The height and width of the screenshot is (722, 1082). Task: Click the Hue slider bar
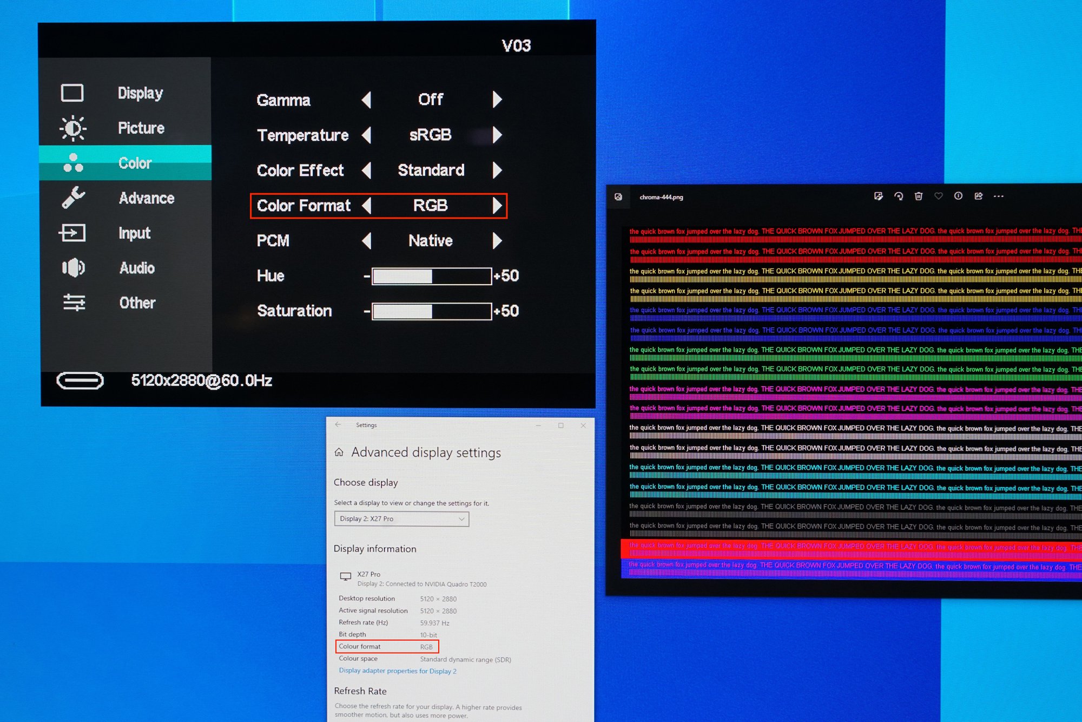[x=431, y=276]
